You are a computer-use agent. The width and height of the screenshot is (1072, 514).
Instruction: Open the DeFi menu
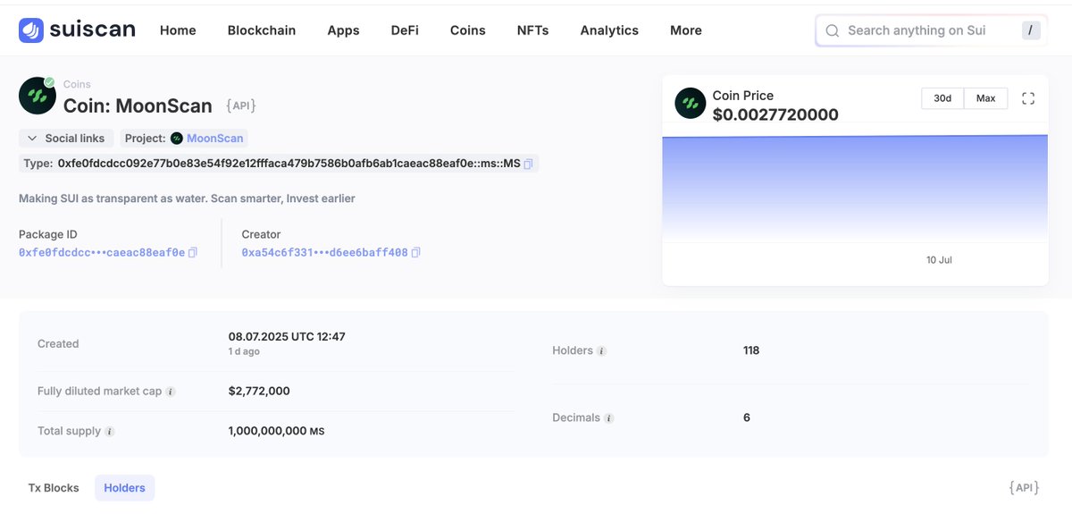click(405, 30)
